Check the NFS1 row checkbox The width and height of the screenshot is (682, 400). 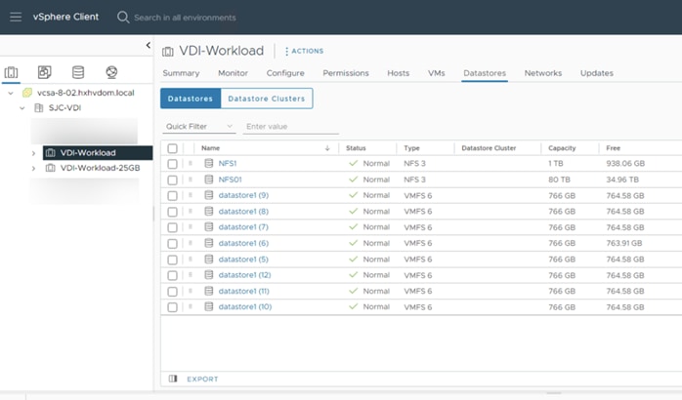tap(172, 164)
